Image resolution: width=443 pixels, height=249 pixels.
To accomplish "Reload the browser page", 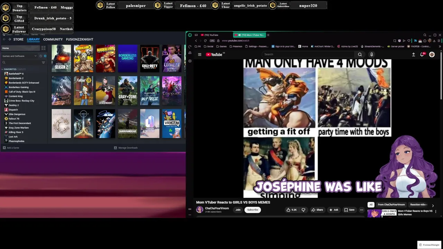I will click(x=205, y=40).
